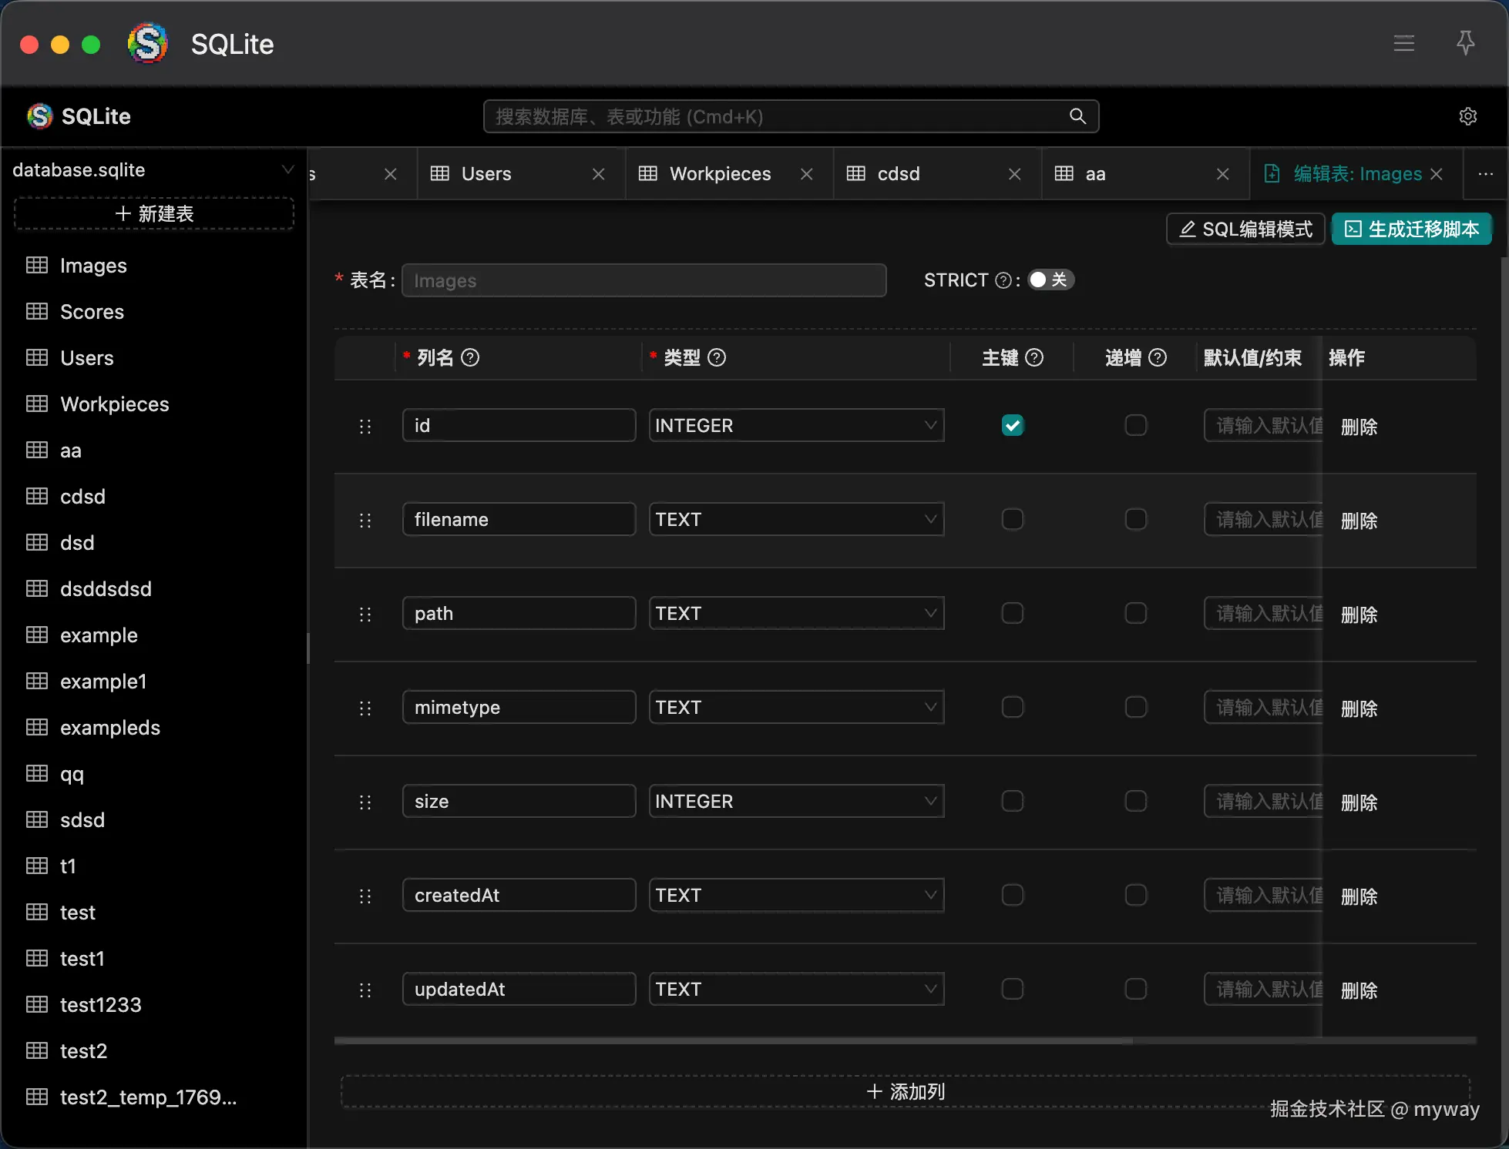
Task: Click the horizontal scrollbar under columns
Action: [x=733, y=1040]
